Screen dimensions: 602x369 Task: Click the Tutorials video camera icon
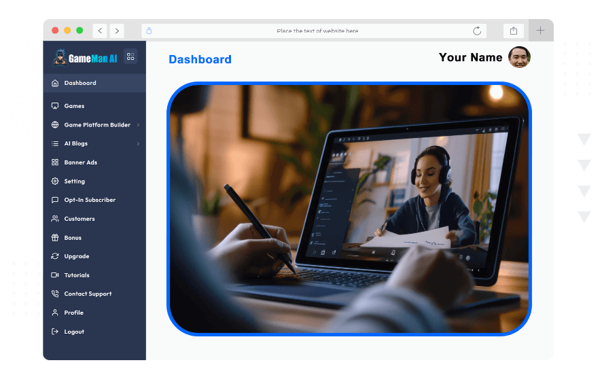(x=55, y=275)
